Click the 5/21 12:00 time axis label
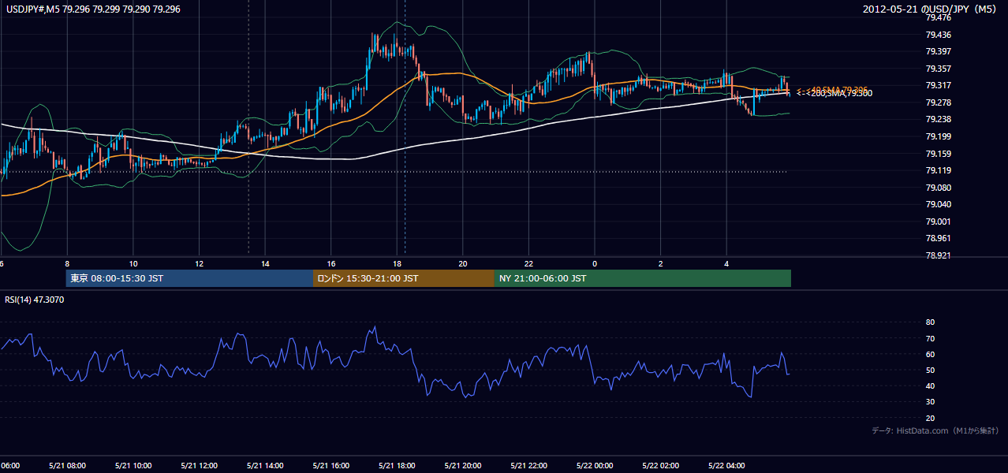 199,465
